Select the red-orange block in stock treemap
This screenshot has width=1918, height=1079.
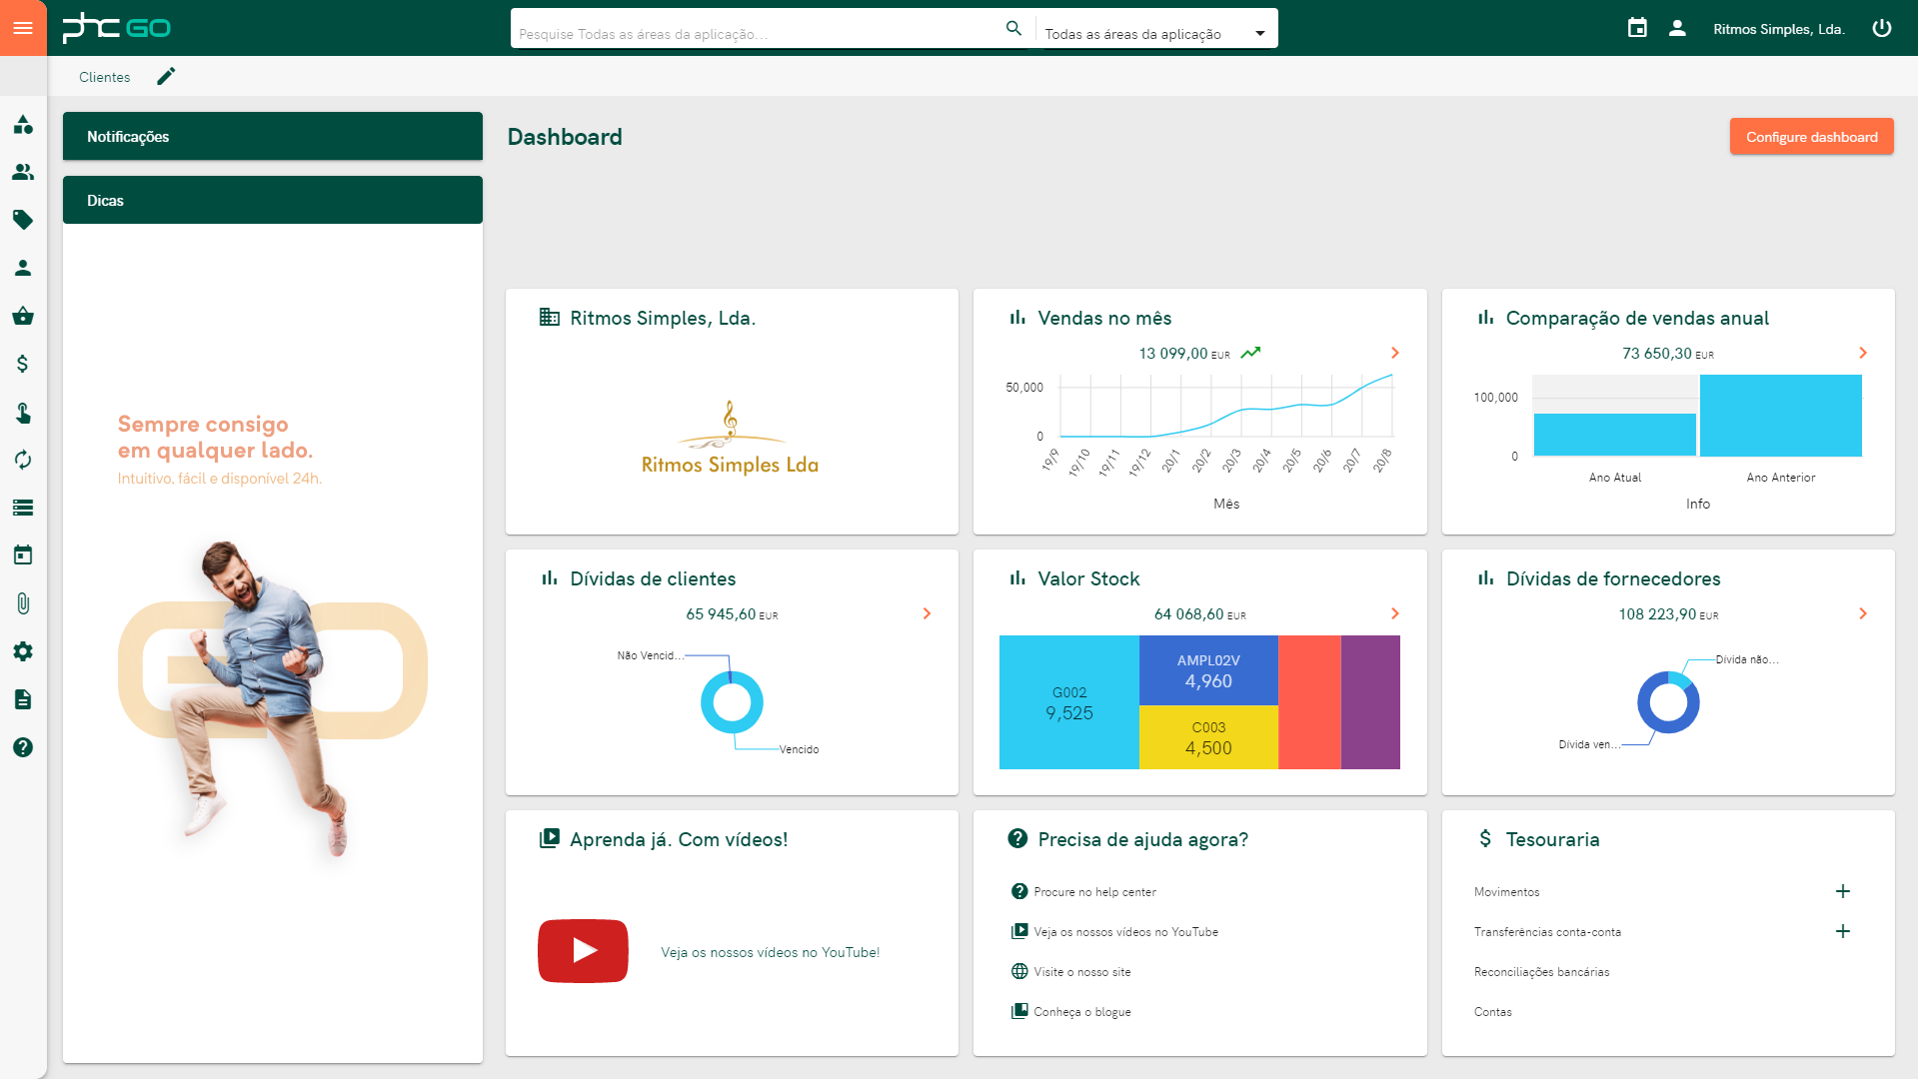pyautogui.click(x=1309, y=702)
